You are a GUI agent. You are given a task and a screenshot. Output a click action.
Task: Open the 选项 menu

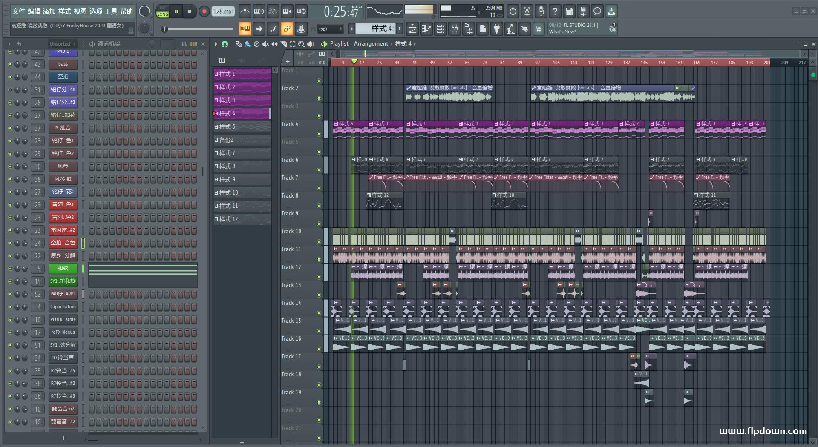(96, 11)
